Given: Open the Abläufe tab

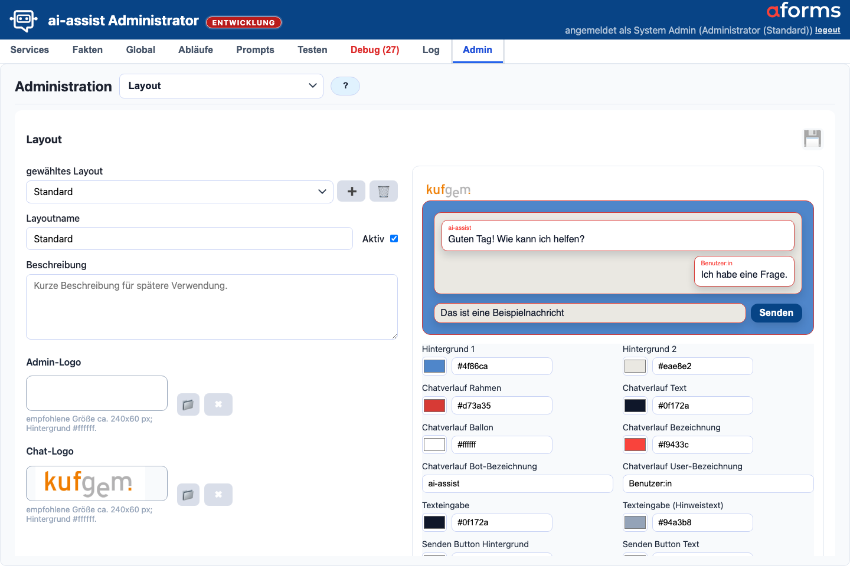Looking at the screenshot, I should click(x=195, y=50).
